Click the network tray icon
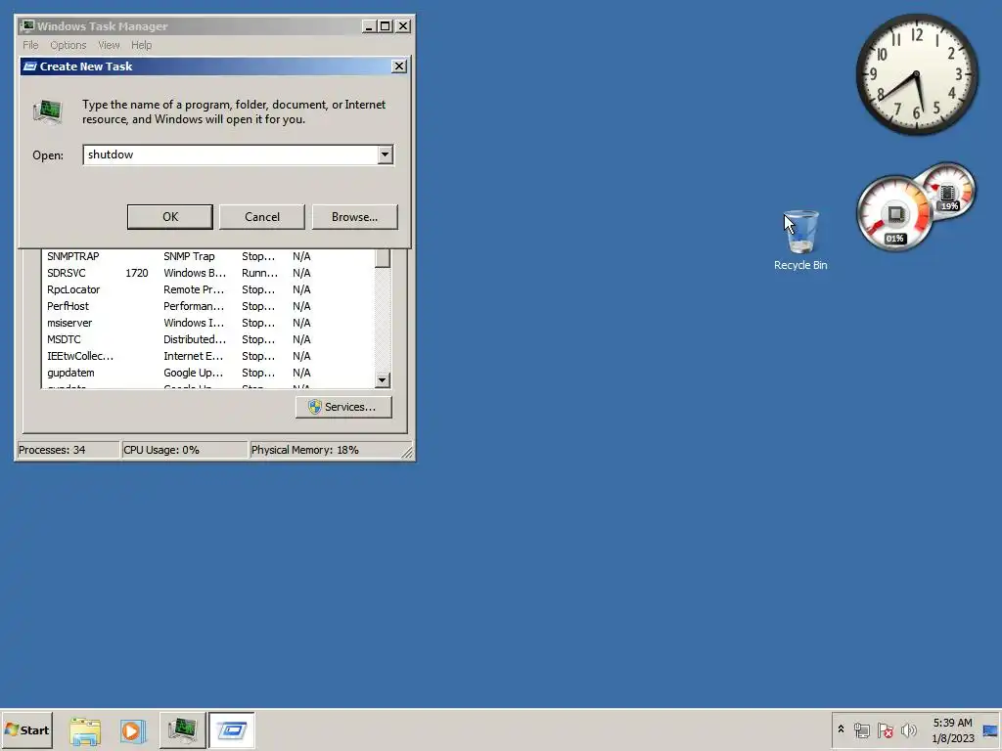The image size is (1002, 751). click(x=862, y=729)
